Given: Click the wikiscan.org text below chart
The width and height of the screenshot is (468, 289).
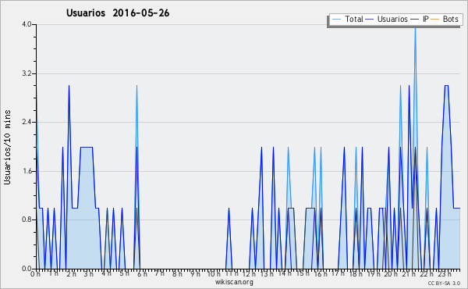Looking at the screenshot, I should click(x=234, y=282).
